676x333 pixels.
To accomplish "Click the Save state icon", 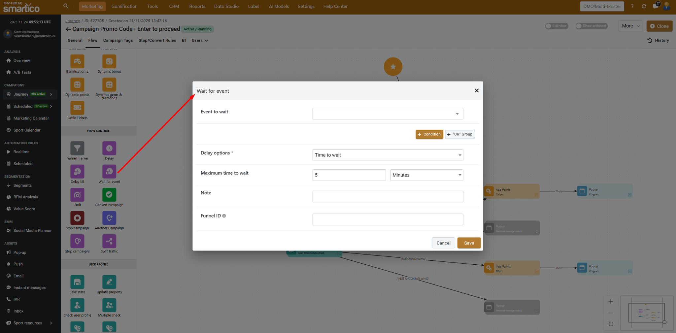I will pos(77,282).
